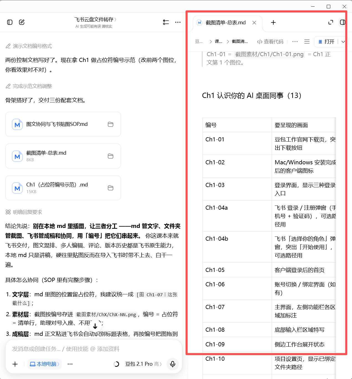Expand the 完成示范文档调整 step

(x=29, y=86)
